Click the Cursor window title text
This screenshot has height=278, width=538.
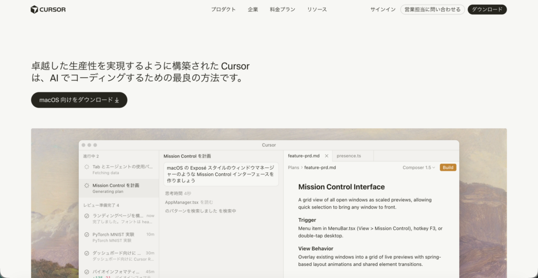[269, 145]
